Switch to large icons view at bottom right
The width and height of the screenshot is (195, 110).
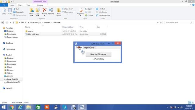[x=193, y=103]
